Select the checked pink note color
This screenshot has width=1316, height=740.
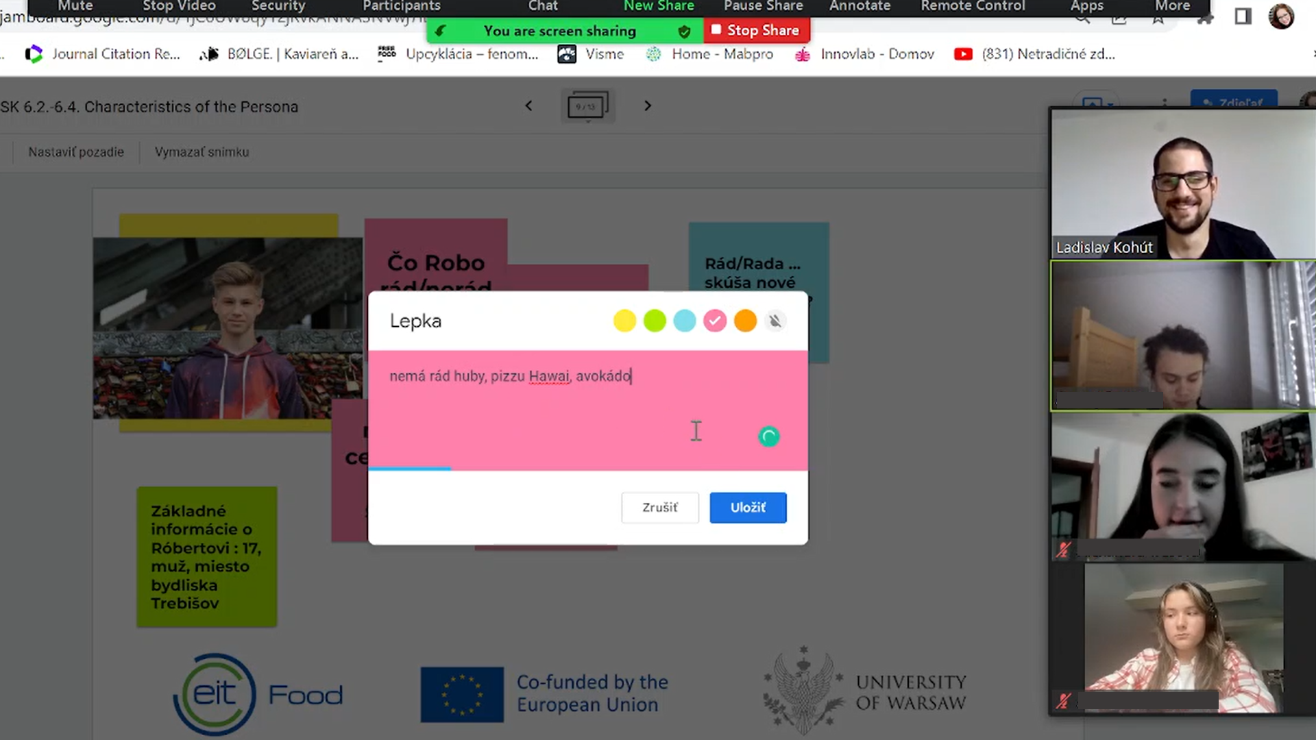coord(715,321)
